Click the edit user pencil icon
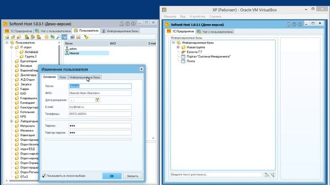Screen dimensions: 330x185 32,37
